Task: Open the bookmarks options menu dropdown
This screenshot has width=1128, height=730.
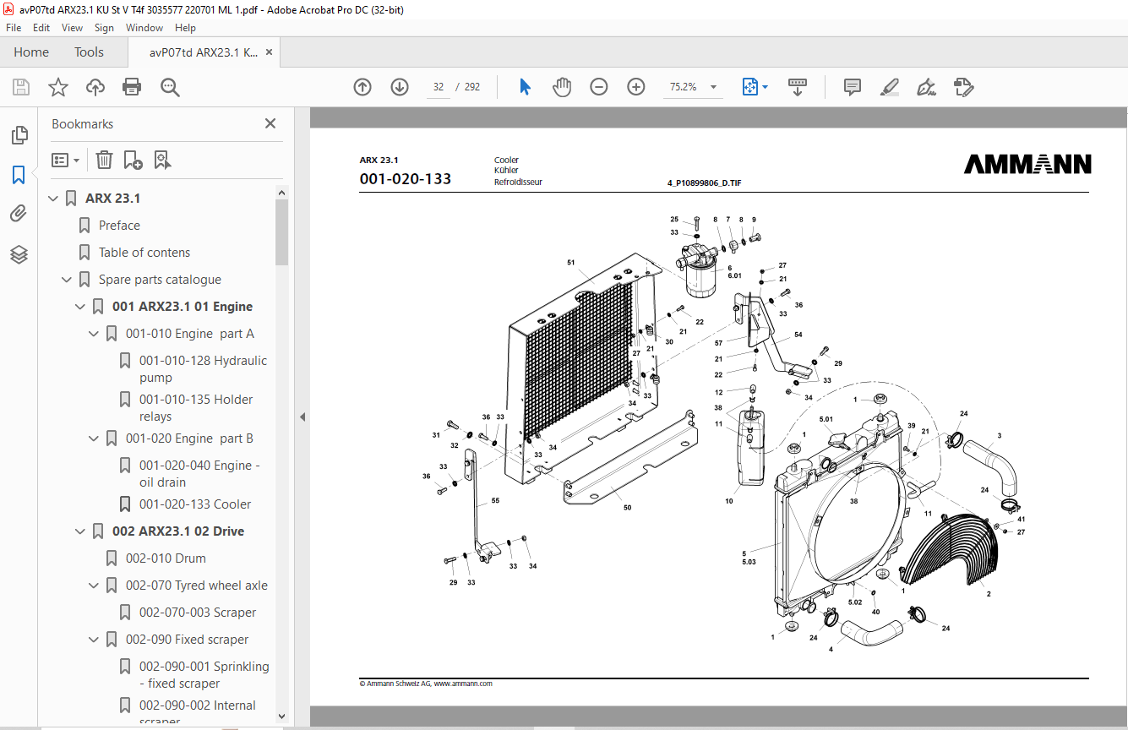Action: [66, 160]
